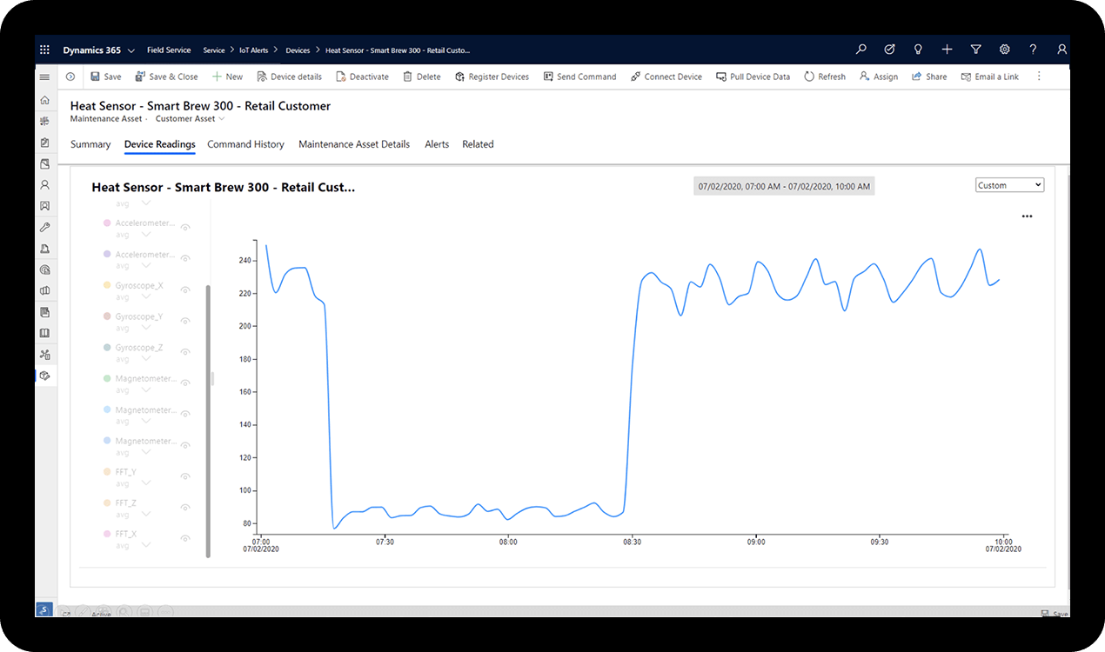Image resolution: width=1105 pixels, height=652 pixels.
Task: Toggle visibility eye for Gyroscope_X
Action: pos(185,289)
